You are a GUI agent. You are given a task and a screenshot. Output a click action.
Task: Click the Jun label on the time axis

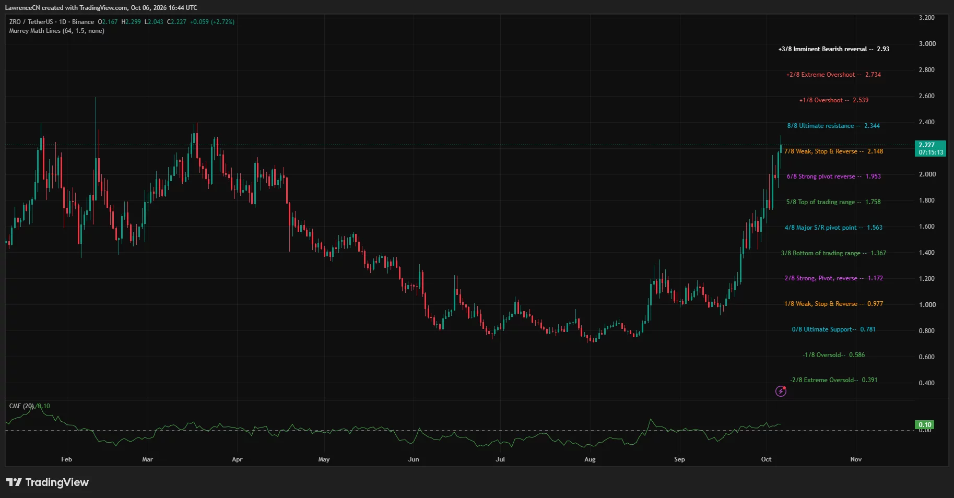pos(414,459)
